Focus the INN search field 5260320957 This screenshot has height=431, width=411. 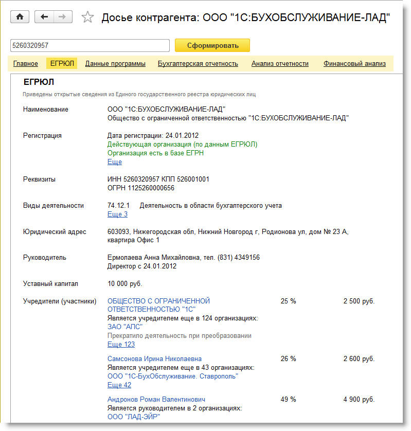click(90, 45)
